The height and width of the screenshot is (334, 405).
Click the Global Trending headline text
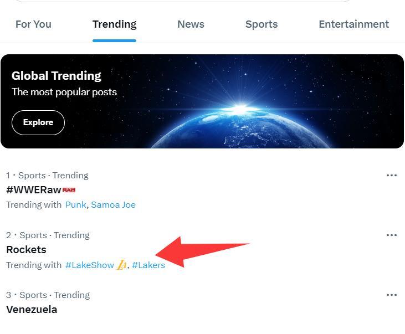(57, 76)
